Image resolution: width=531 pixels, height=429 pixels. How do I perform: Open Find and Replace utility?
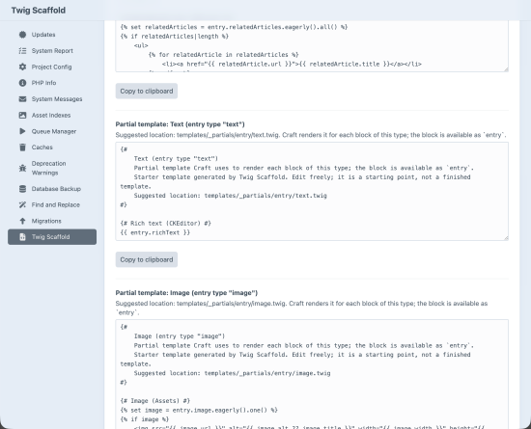pyautogui.click(x=52, y=205)
